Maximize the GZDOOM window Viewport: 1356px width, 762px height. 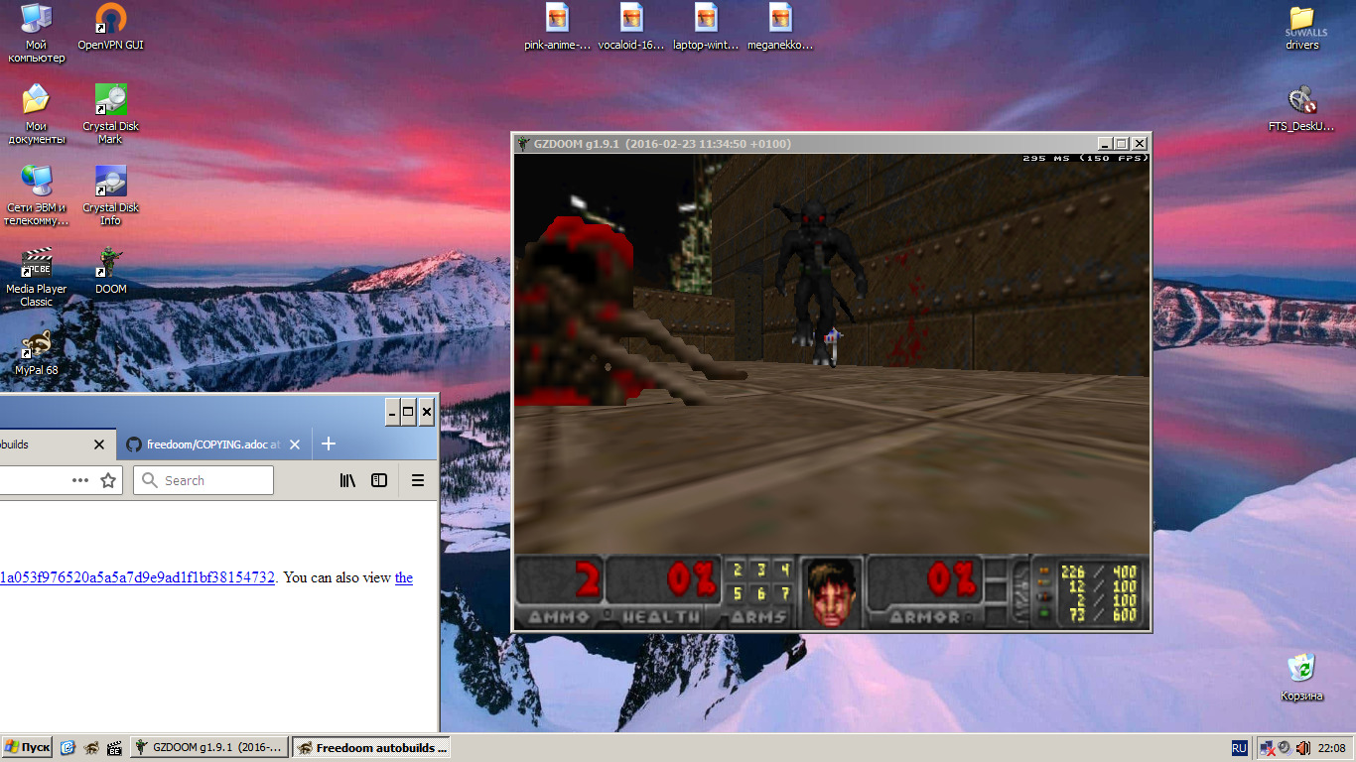point(1122,144)
